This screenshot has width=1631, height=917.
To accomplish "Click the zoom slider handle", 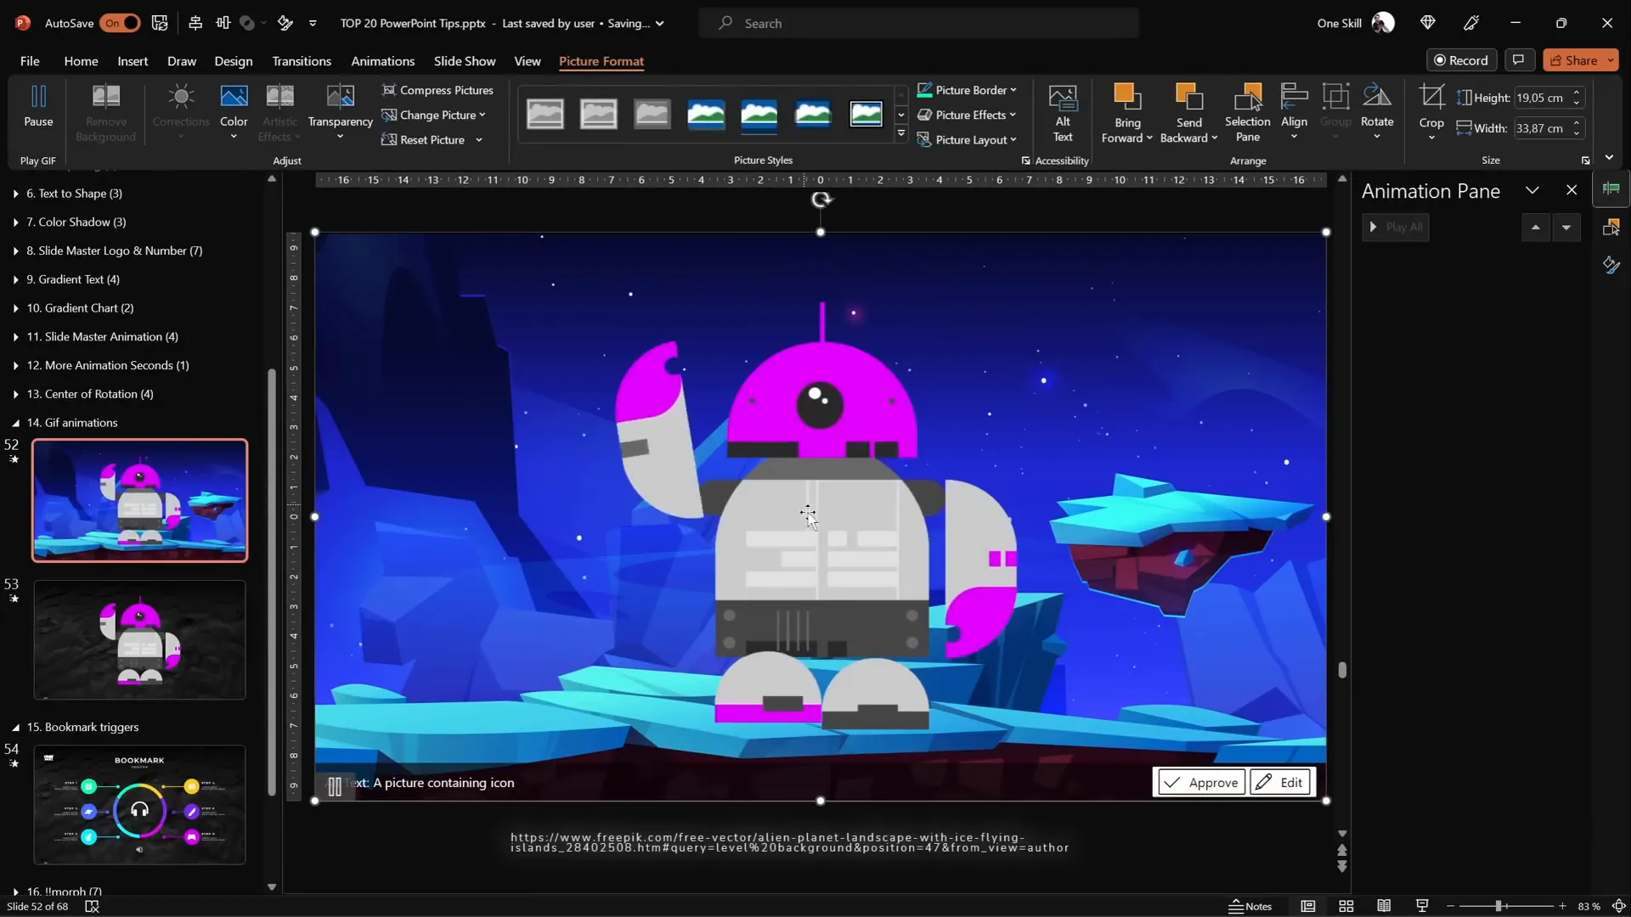I will point(1499,906).
